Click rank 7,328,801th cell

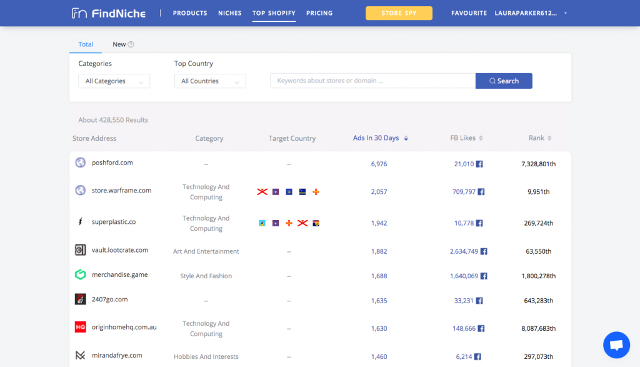[x=538, y=164]
